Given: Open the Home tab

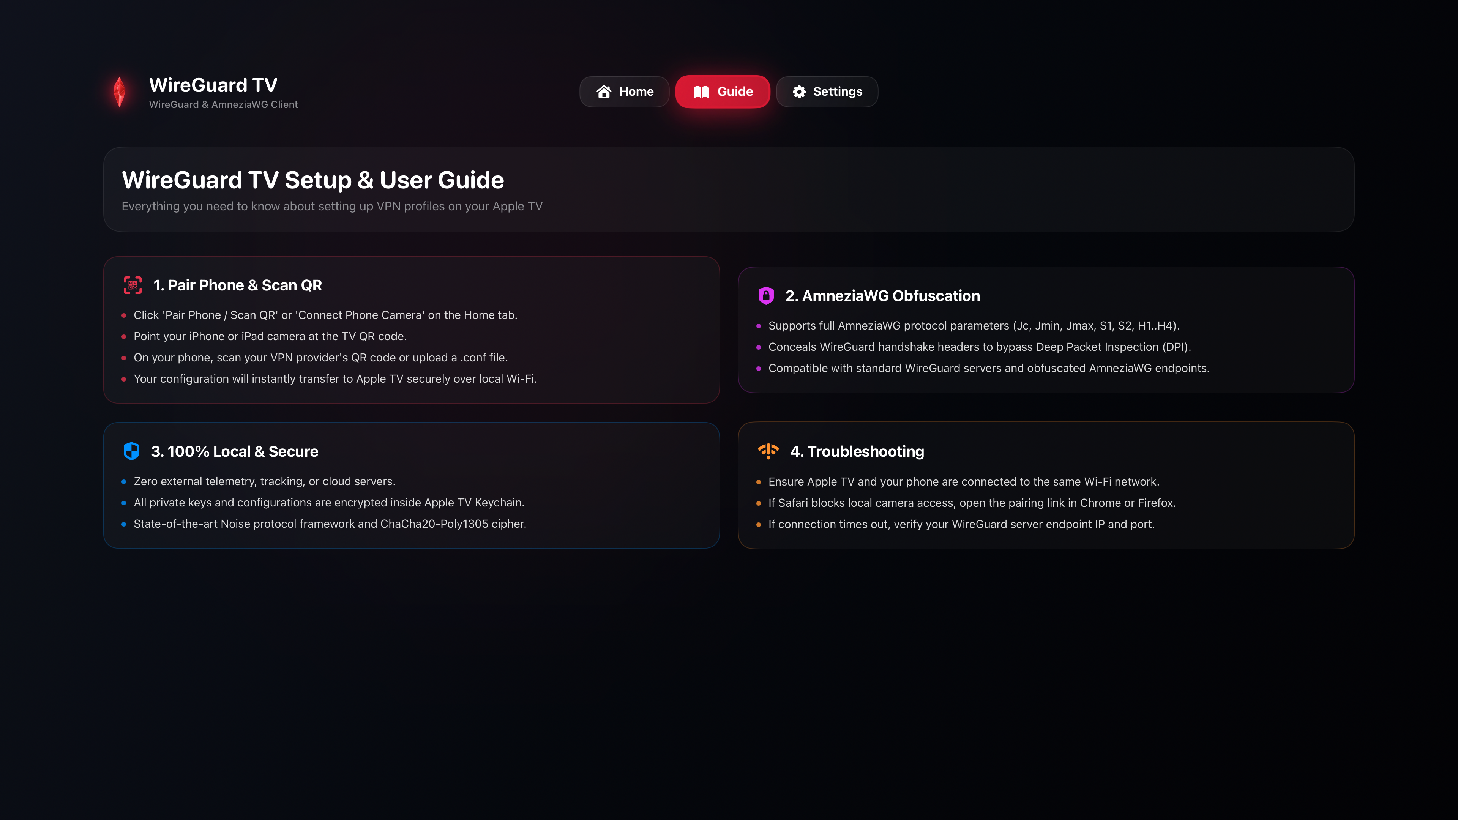Looking at the screenshot, I should click(624, 91).
